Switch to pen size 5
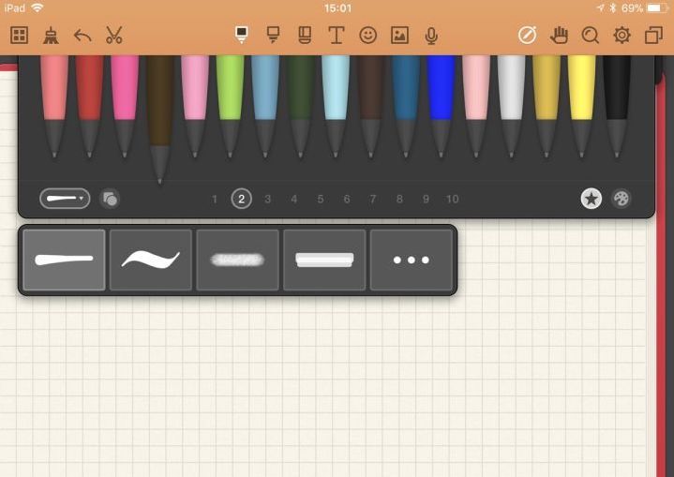 (321, 199)
